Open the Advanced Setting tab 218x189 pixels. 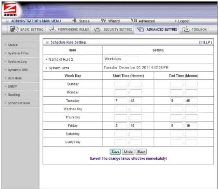pos(157,29)
